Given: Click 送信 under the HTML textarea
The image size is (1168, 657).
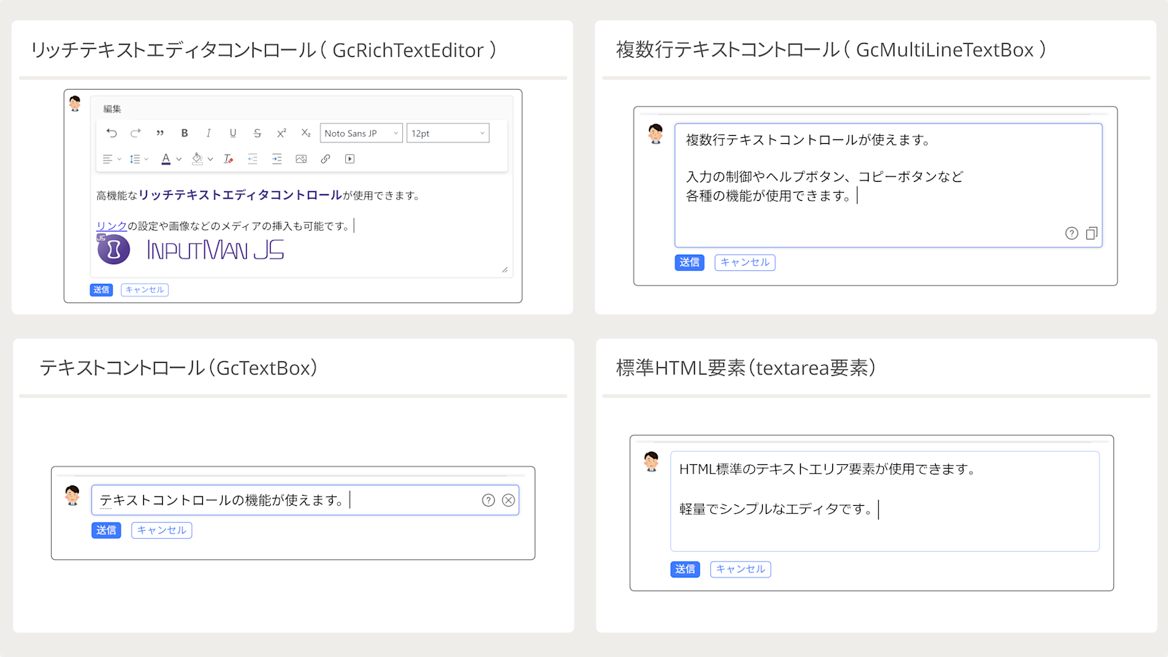Looking at the screenshot, I should pos(685,569).
